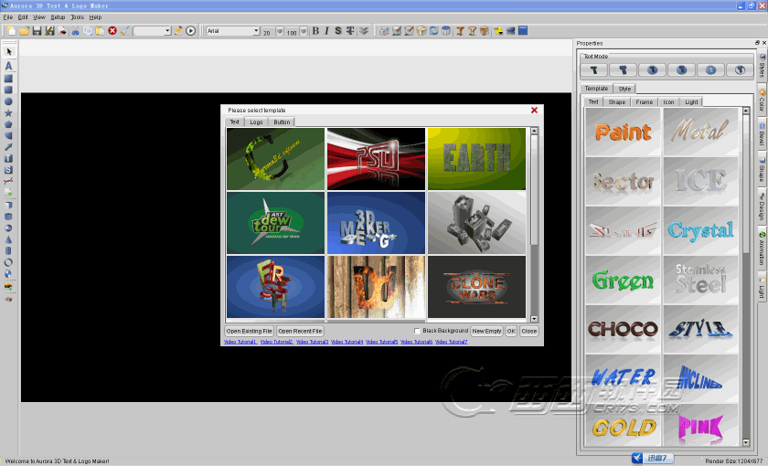
Task: Select the EARTH template thumbnail
Action: tap(476, 158)
